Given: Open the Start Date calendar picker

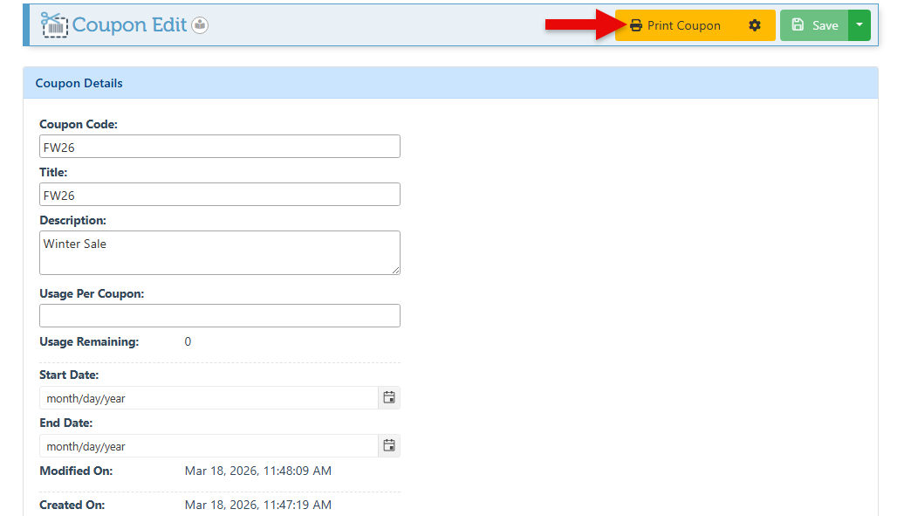Looking at the screenshot, I should coord(389,398).
